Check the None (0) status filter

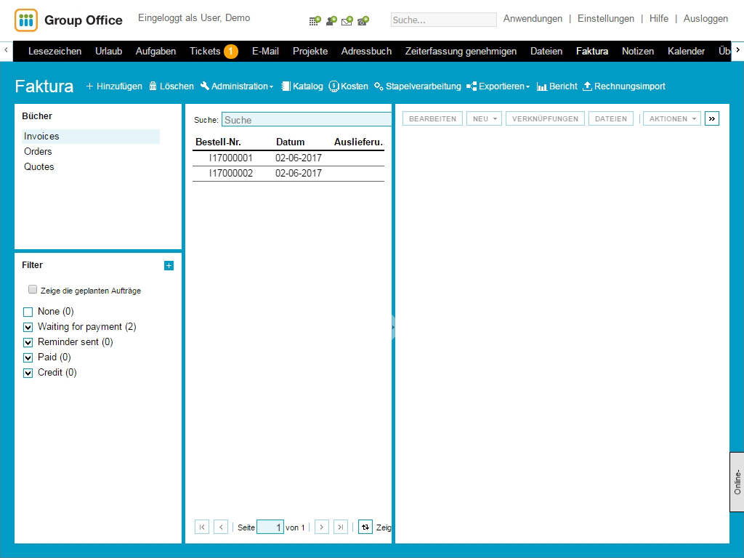click(28, 312)
